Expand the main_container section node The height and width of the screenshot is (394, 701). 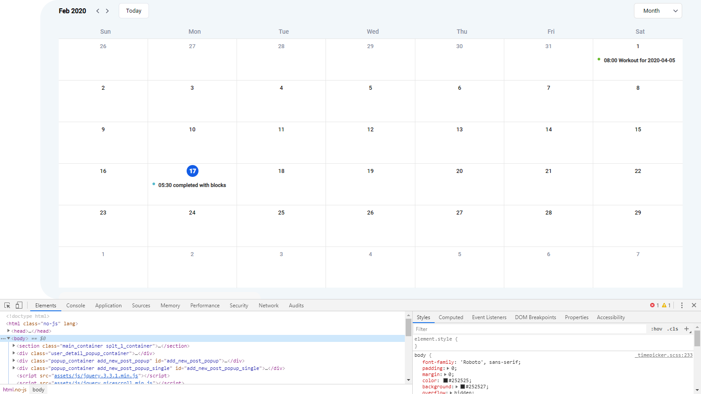[14, 346]
